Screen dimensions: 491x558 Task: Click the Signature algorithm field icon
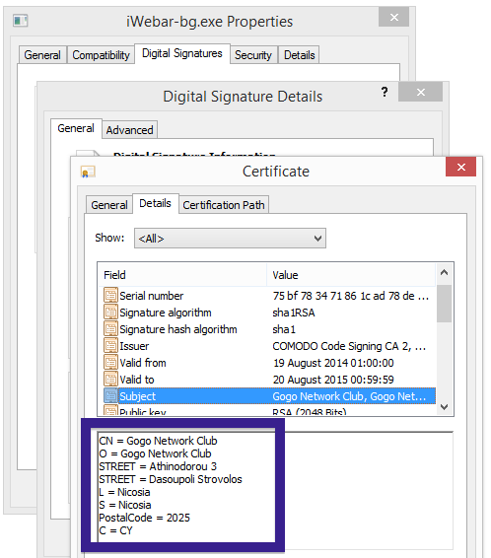110,313
